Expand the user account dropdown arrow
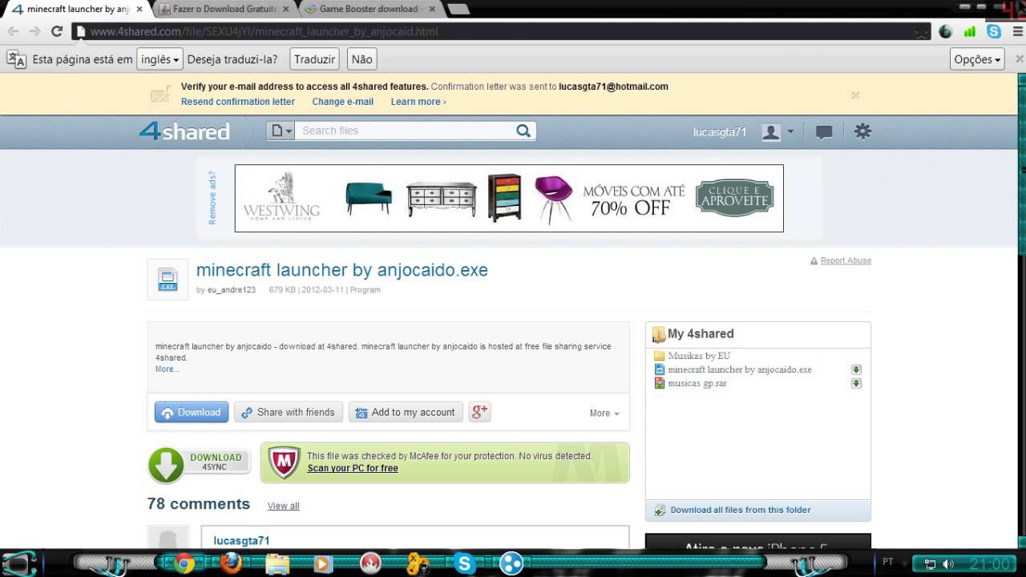1026x577 pixels. [790, 131]
